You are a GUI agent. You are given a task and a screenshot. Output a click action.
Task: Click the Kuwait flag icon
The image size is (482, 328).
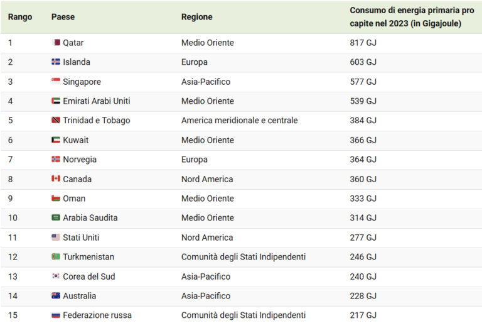[56, 140]
